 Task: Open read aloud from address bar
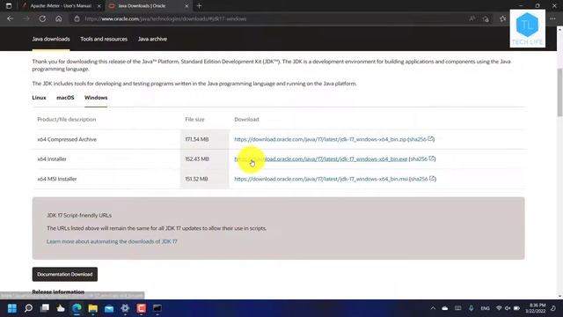coord(472,18)
